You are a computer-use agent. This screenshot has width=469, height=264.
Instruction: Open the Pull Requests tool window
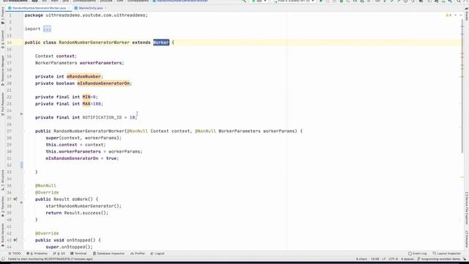tap(3, 104)
